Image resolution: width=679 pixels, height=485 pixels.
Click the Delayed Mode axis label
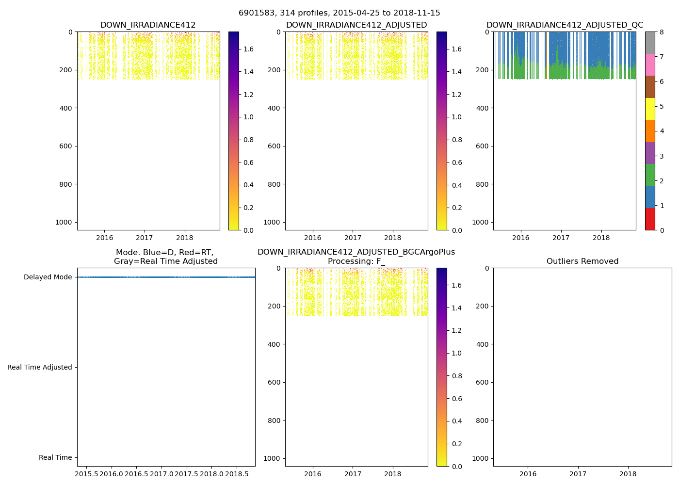[48, 277]
